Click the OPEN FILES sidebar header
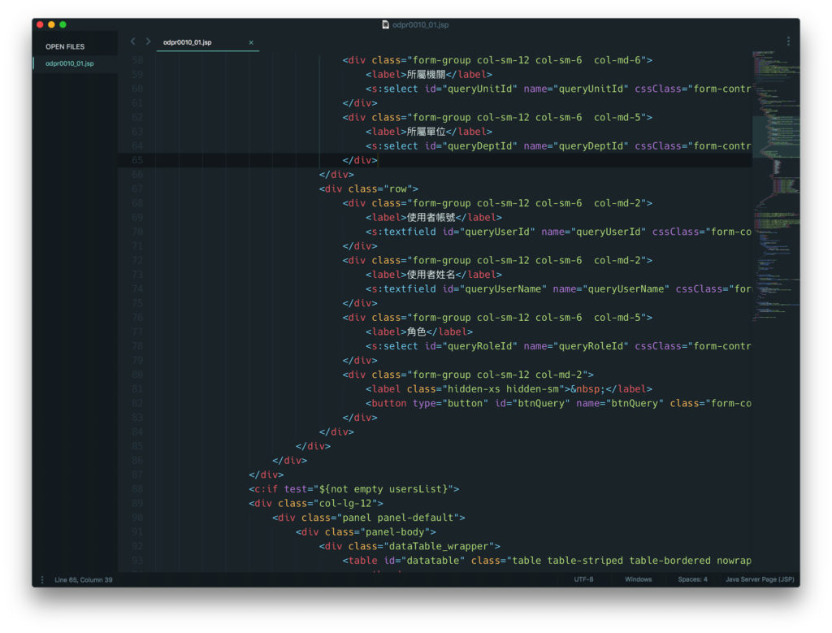The height and width of the screenshot is (633, 832). point(65,46)
